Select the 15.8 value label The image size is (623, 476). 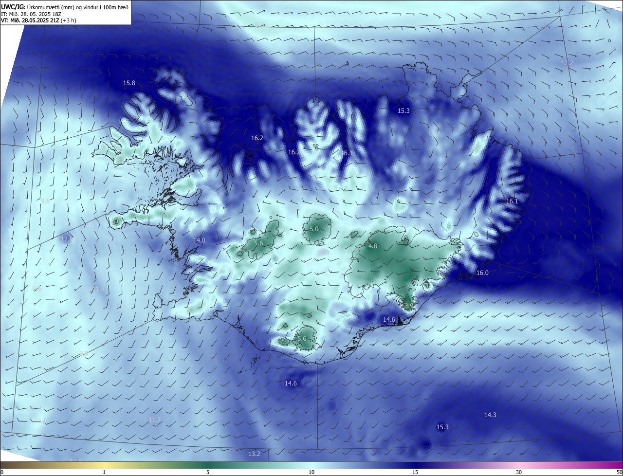click(x=129, y=83)
